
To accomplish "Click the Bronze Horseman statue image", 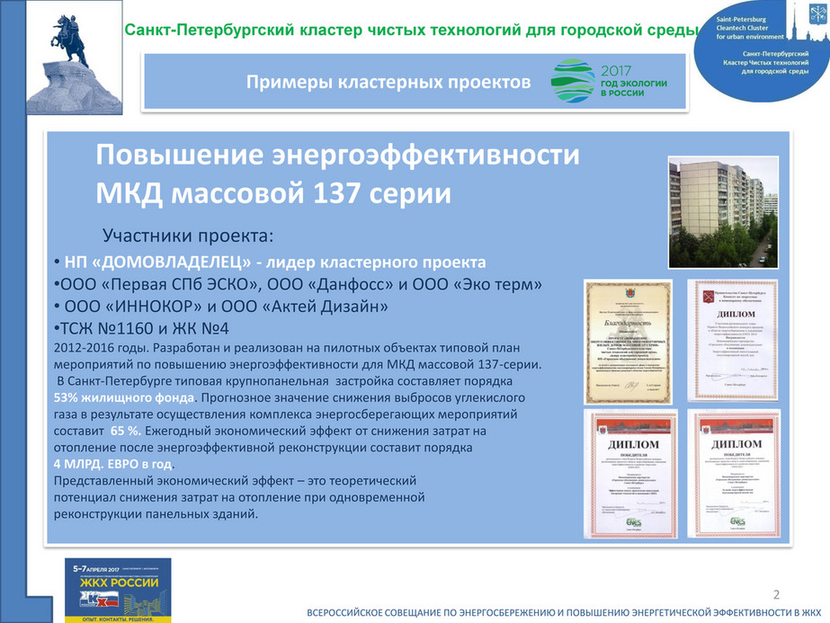I will [x=75, y=58].
